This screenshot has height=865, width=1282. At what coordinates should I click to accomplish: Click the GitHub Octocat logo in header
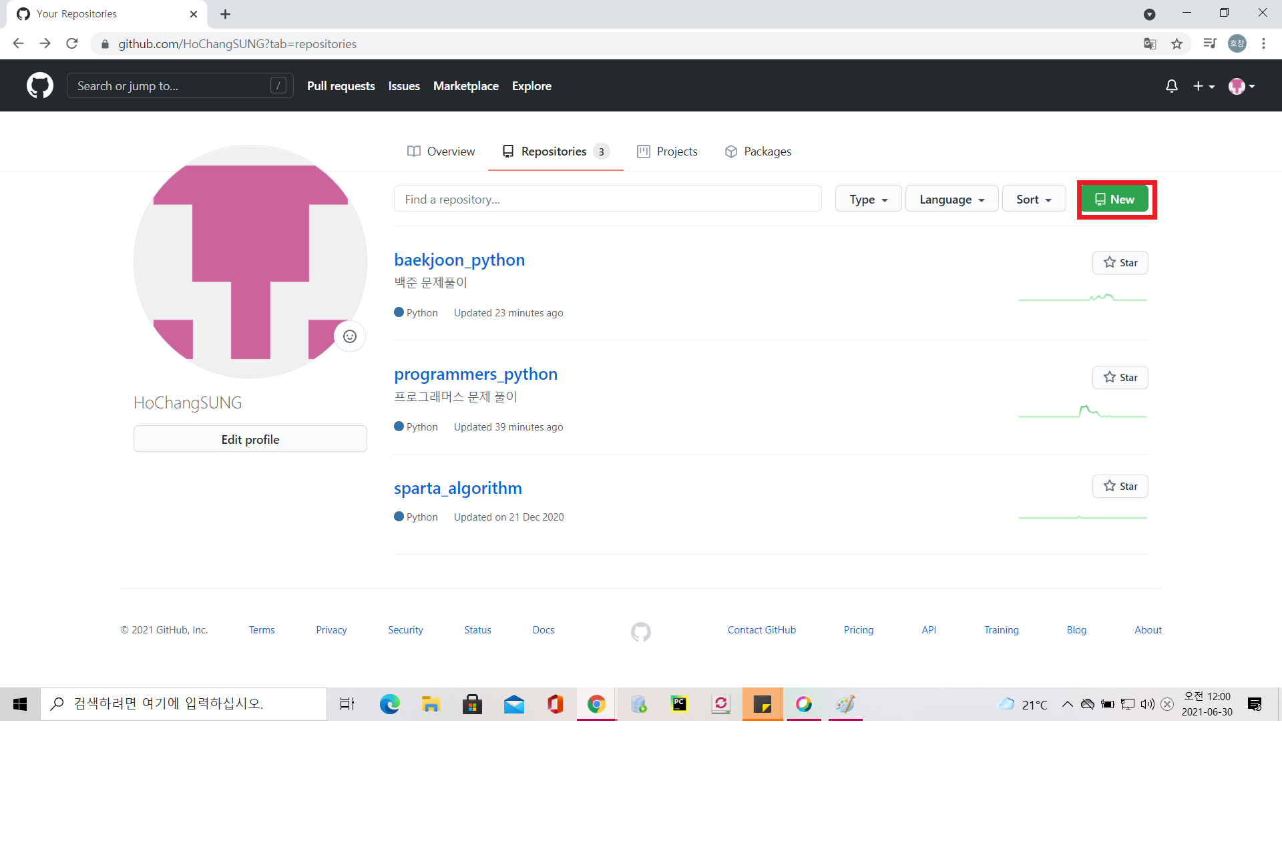coord(40,85)
